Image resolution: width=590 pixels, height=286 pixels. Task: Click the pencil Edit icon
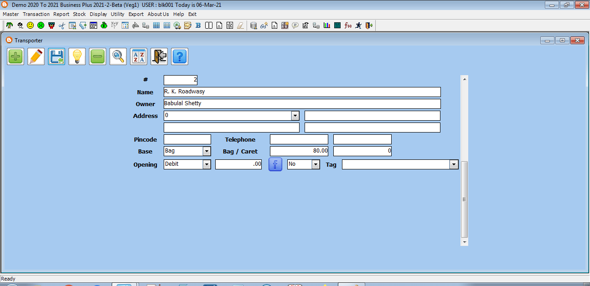click(x=36, y=57)
